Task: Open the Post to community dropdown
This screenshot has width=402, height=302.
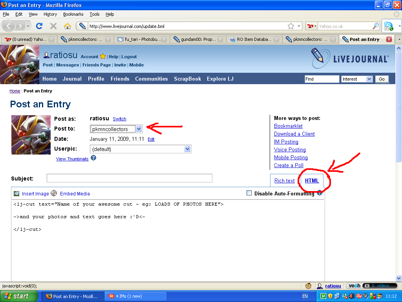Action: click(116, 129)
